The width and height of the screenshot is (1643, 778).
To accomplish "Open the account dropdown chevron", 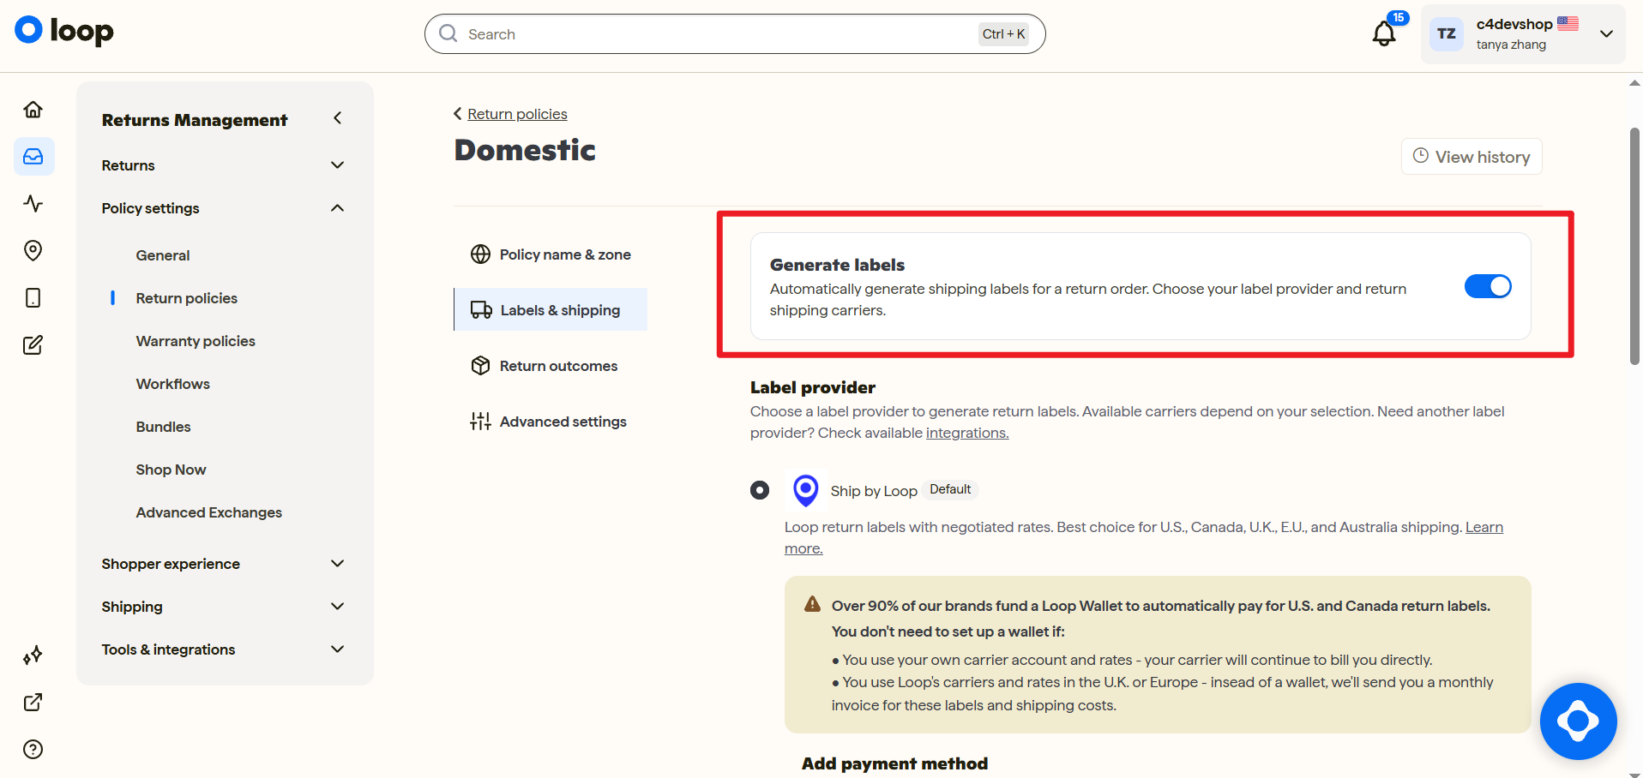I will 1607,34.
